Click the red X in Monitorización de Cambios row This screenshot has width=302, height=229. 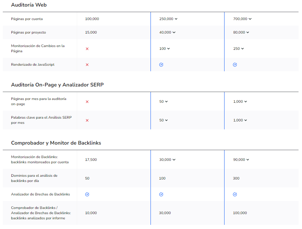click(x=87, y=49)
